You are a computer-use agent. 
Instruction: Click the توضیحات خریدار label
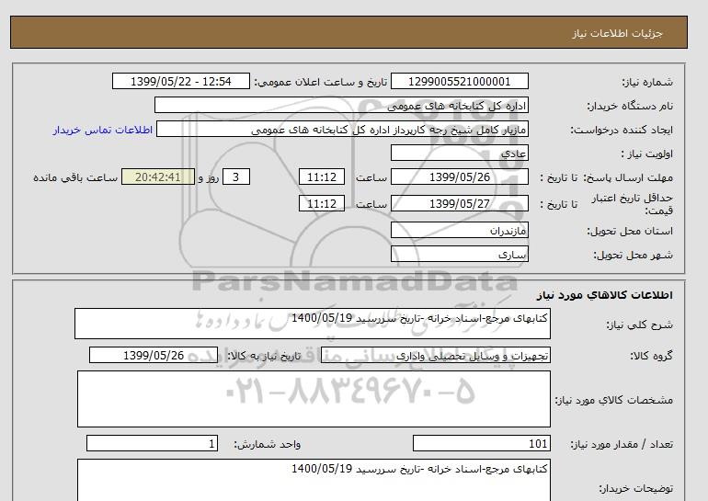pyautogui.click(x=635, y=488)
